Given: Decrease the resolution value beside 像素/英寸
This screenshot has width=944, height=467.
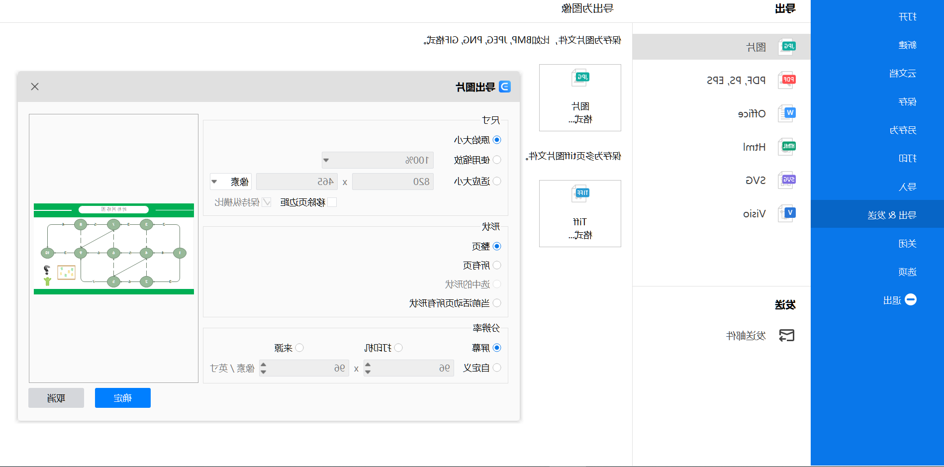Looking at the screenshot, I should pyautogui.click(x=264, y=372).
